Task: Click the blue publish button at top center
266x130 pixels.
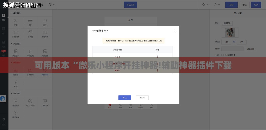Action: click(130, 5)
